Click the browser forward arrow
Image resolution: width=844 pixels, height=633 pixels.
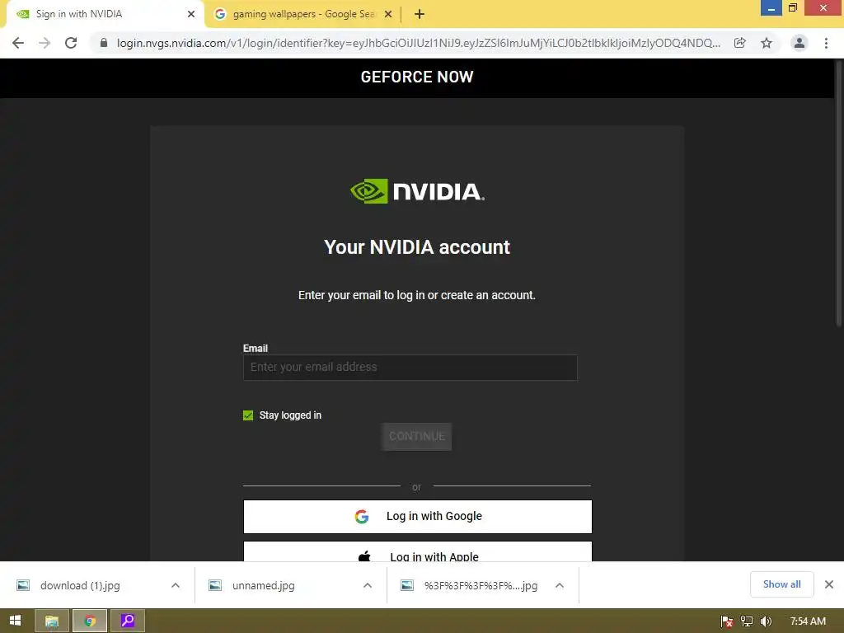click(45, 43)
